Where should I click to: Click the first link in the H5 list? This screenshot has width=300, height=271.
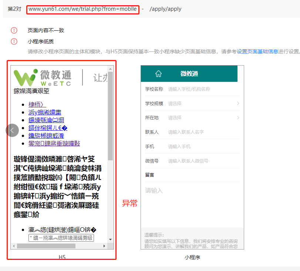(x=37, y=104)
